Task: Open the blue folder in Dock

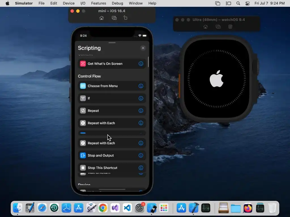Action: coord(236,208)
